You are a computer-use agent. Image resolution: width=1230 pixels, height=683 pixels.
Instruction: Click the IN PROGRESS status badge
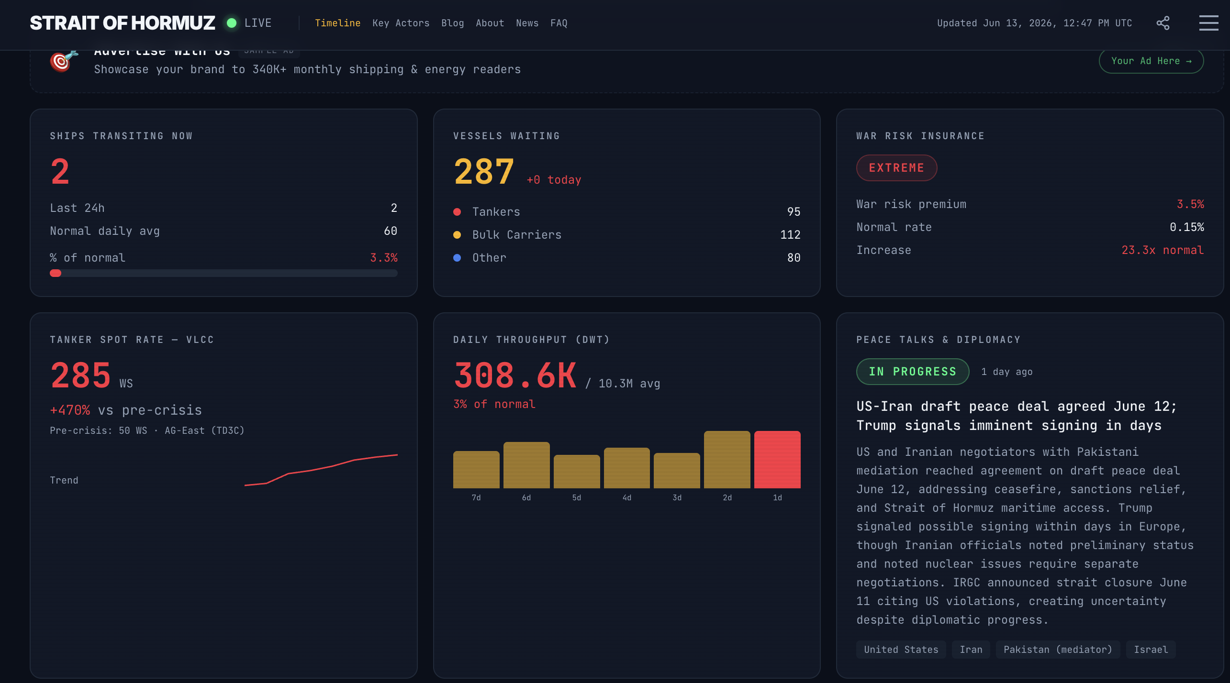pos(912,372)
